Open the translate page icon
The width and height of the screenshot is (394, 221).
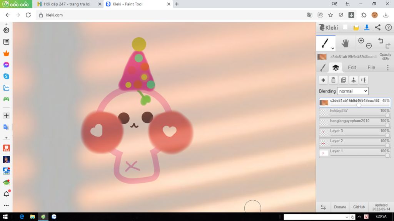(x=310, y=15)
